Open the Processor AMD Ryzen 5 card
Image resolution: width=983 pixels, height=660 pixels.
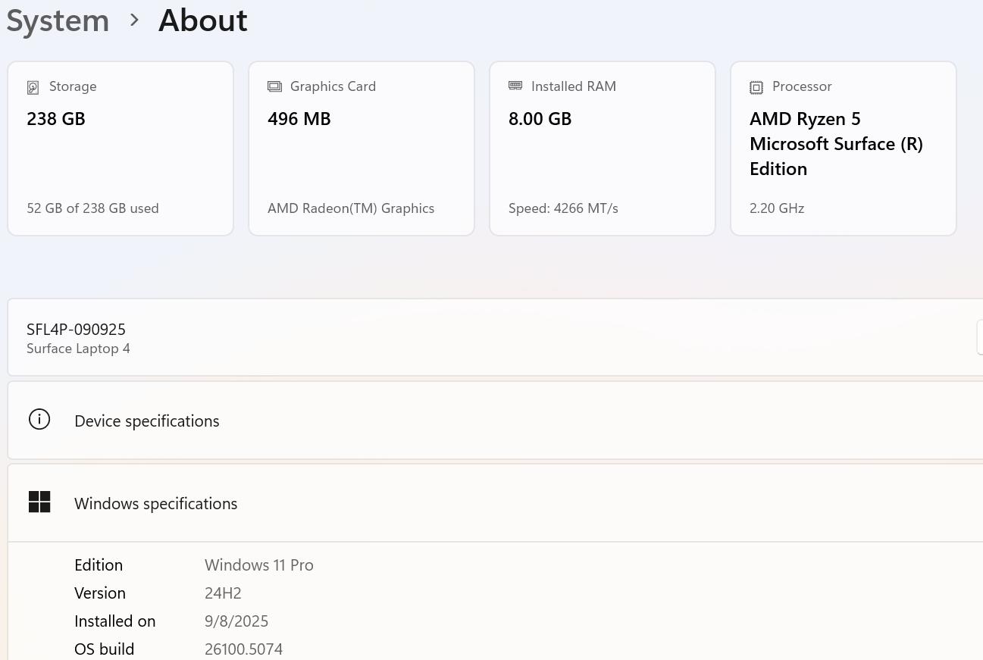point(844,149)
